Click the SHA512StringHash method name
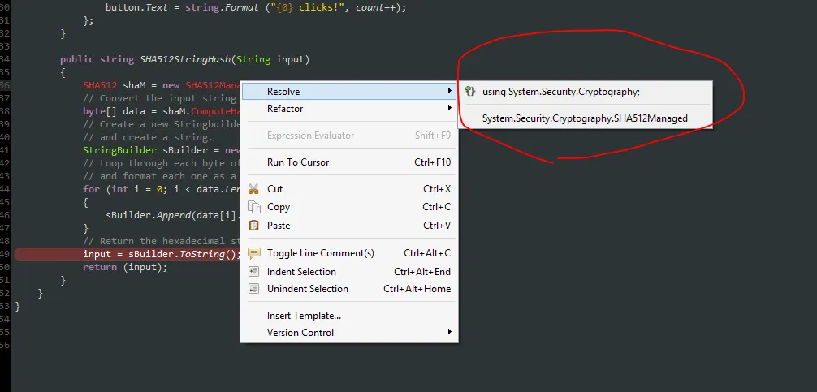 point(185,59)
